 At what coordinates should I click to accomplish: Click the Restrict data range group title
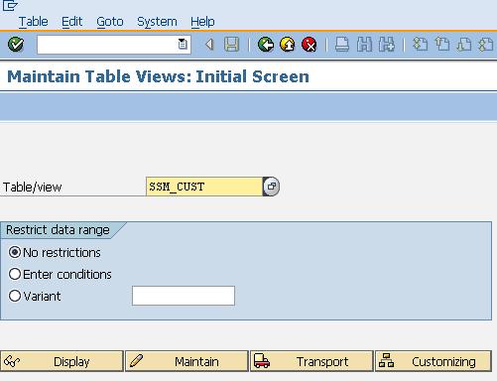[58, 230]
